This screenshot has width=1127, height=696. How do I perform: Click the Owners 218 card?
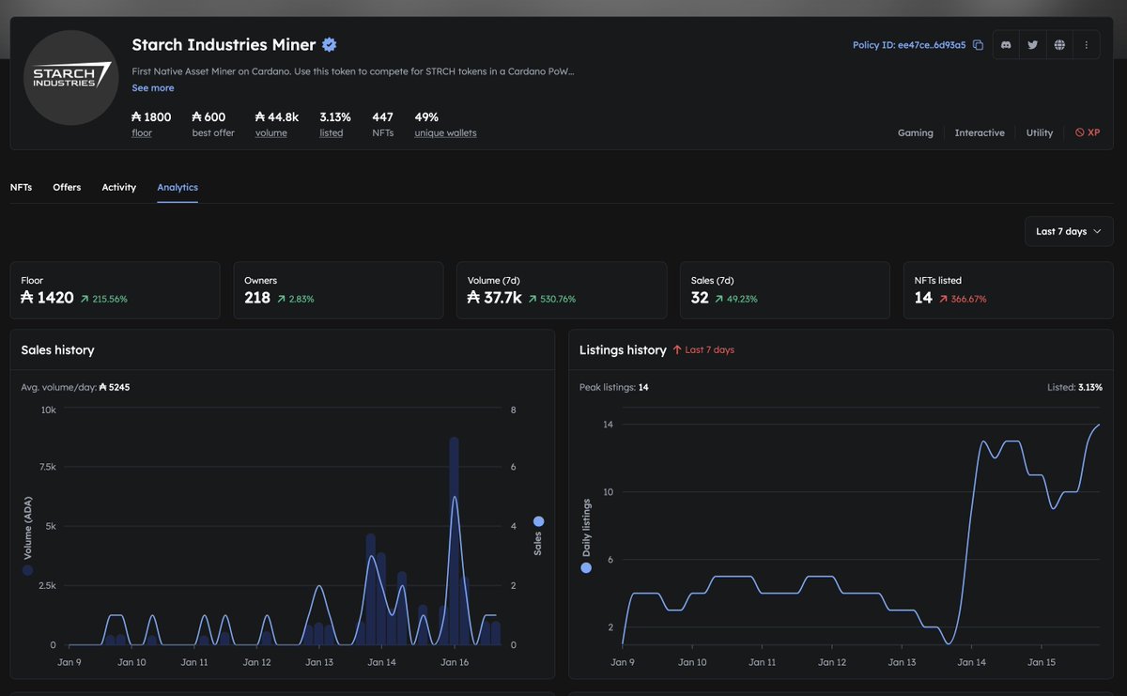(338, 290)
